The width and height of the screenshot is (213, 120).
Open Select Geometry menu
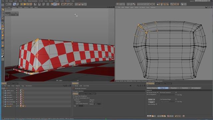click(33, 1)
